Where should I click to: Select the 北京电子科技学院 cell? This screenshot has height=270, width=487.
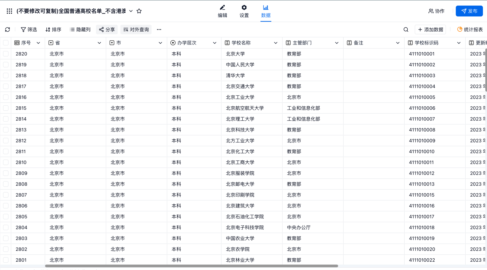click(252, 227)
